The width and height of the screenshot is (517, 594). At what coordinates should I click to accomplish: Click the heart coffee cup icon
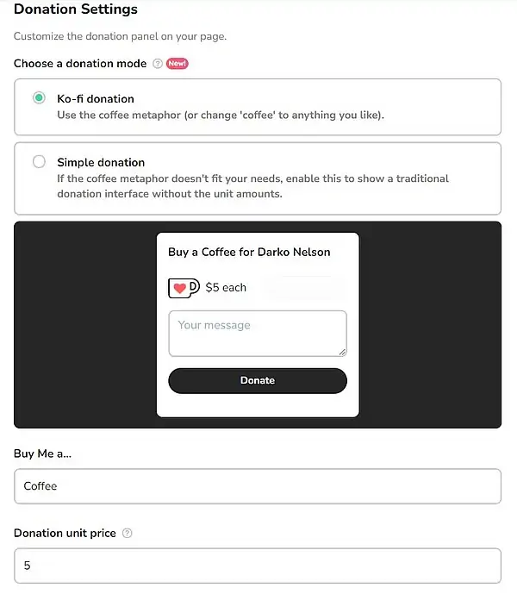pos(184,288)
